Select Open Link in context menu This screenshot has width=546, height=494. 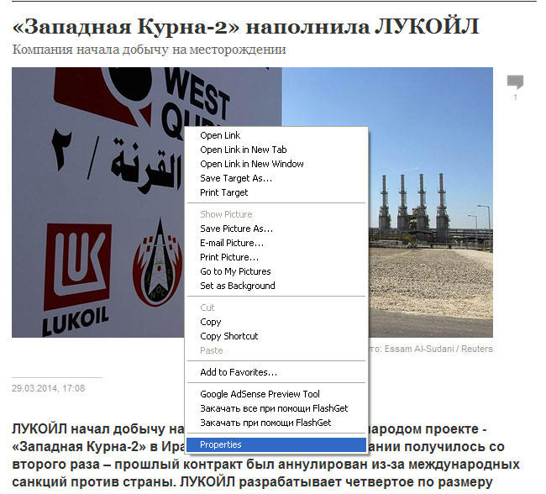[276, 135]
